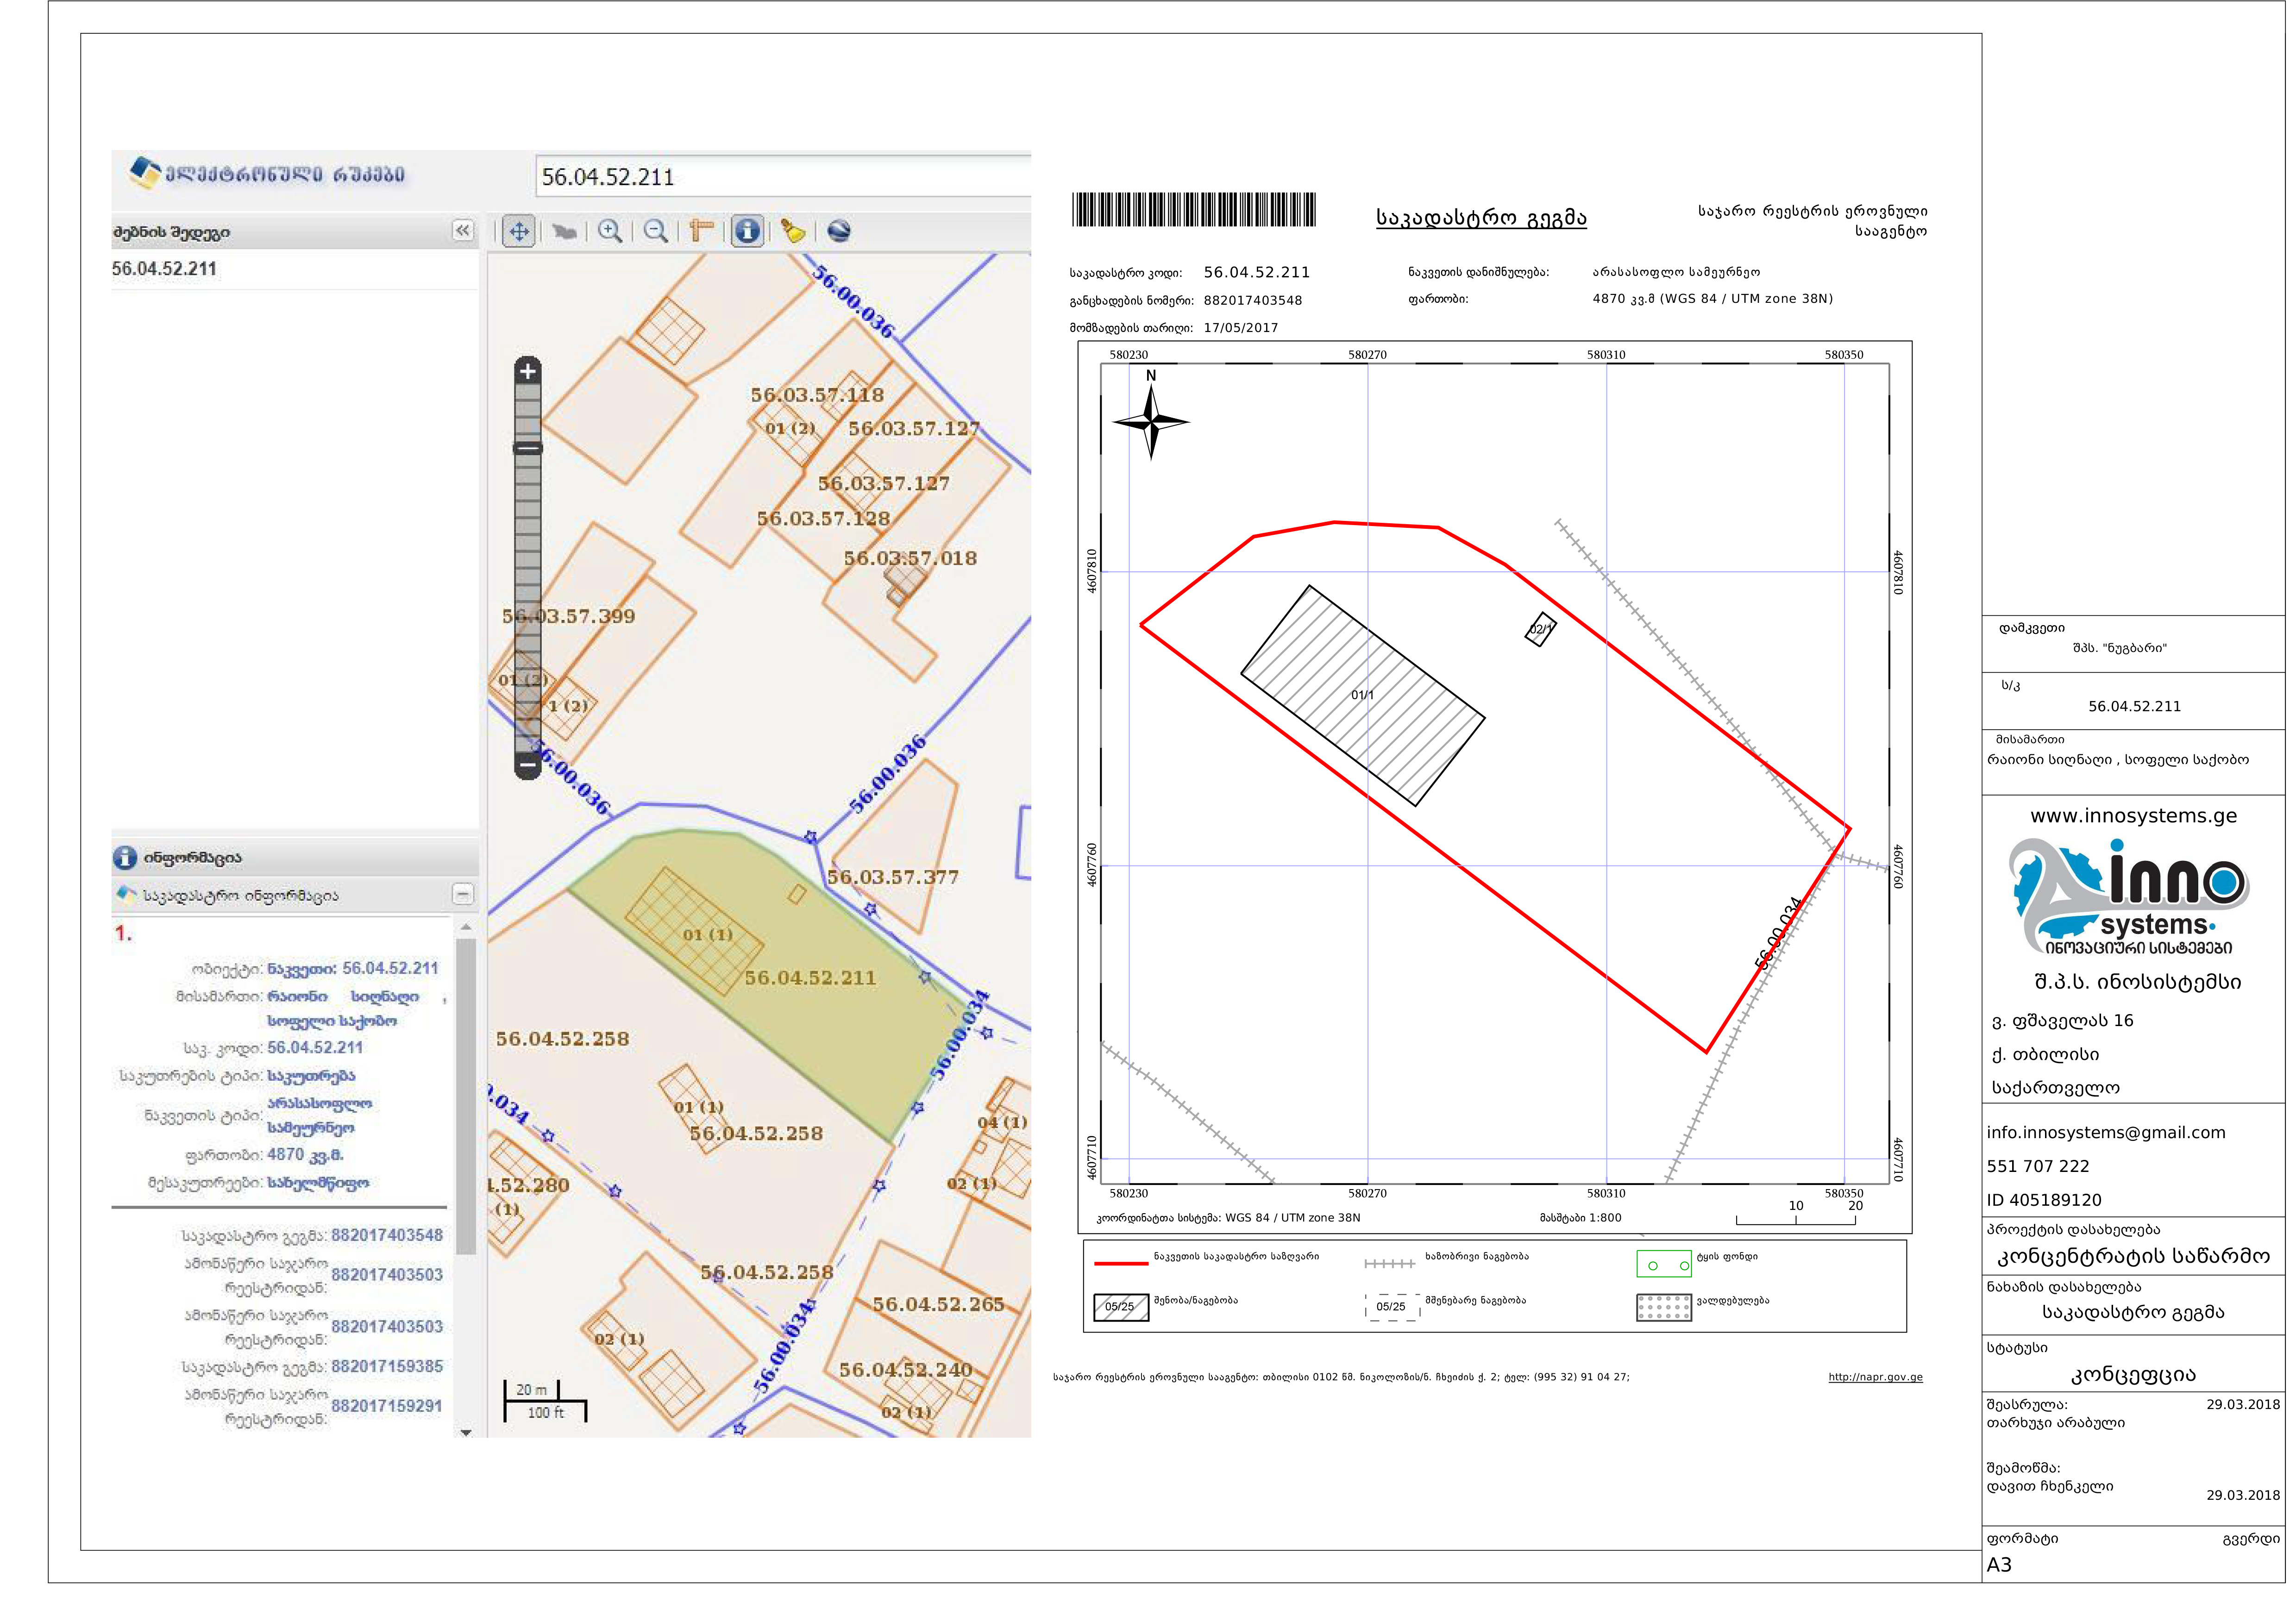Click the full extent Georgia map icon
Screen dimensions: 2296x1616
[x=565, y=232]
